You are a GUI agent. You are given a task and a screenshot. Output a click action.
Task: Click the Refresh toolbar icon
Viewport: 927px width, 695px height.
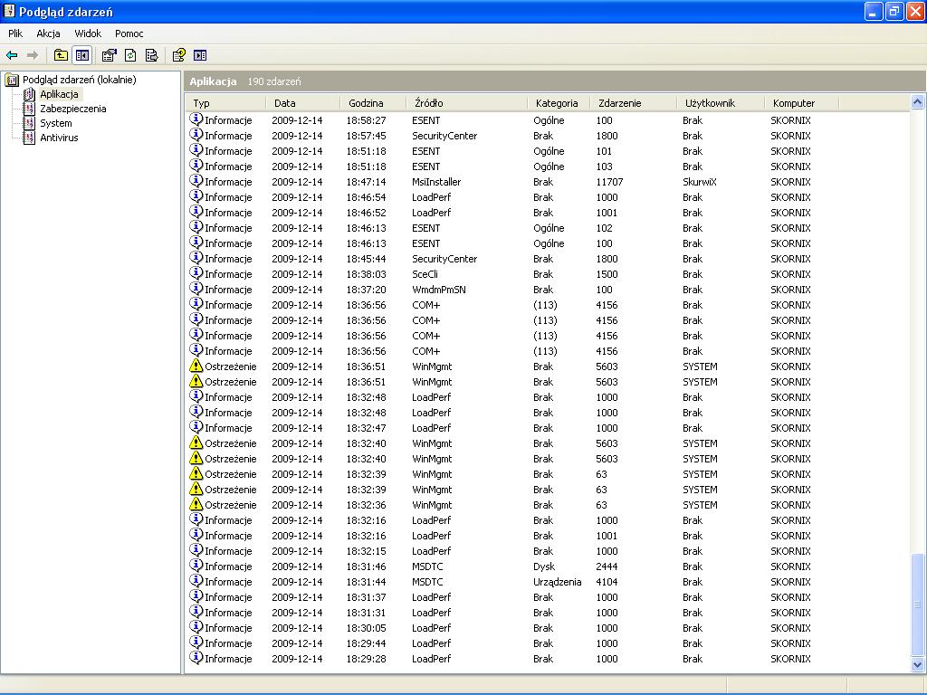(130, 55)
